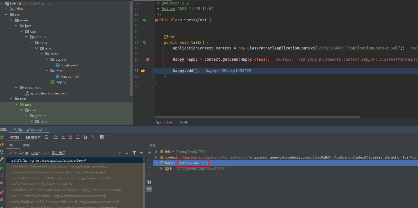Viewport: 418px width, 208px height.
Task: Click test() in the editor breadcrumb
Action: pyautogui.click(x=184, y=122)
